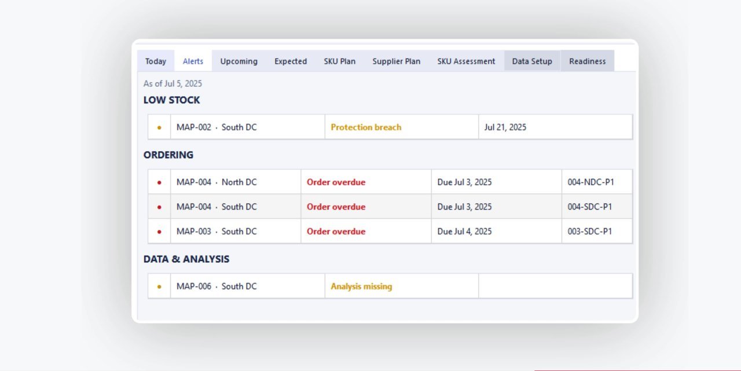Click the yellow dot beside MAP-006 South DC
Viewport: 741px width, 371px height.
pos(159,286)
